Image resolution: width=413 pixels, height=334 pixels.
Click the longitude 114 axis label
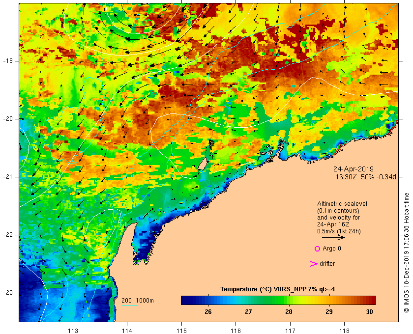(x=127, y=331)
